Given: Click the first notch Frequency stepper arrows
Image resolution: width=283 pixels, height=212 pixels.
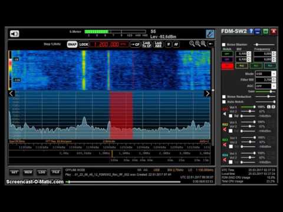Looking at the screenshot, I should pyautogui.click(x=274, y=54).
